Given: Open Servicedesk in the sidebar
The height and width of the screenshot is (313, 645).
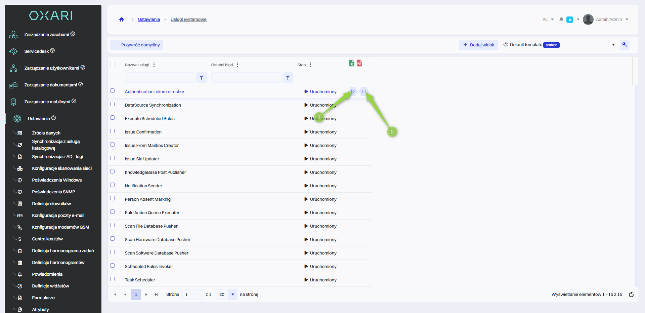Looking at the screenshot, I should [x=37, y=51].
